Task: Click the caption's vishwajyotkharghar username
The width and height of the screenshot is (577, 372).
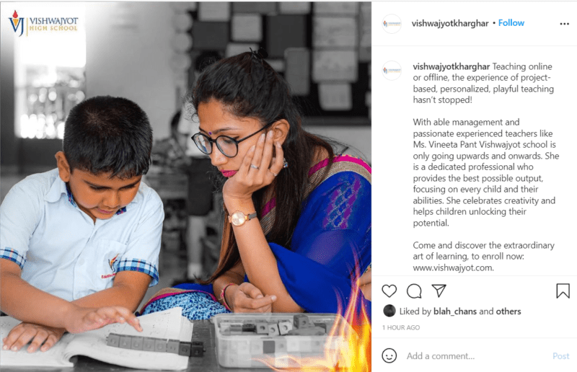Action: click(x=452, y=66)
